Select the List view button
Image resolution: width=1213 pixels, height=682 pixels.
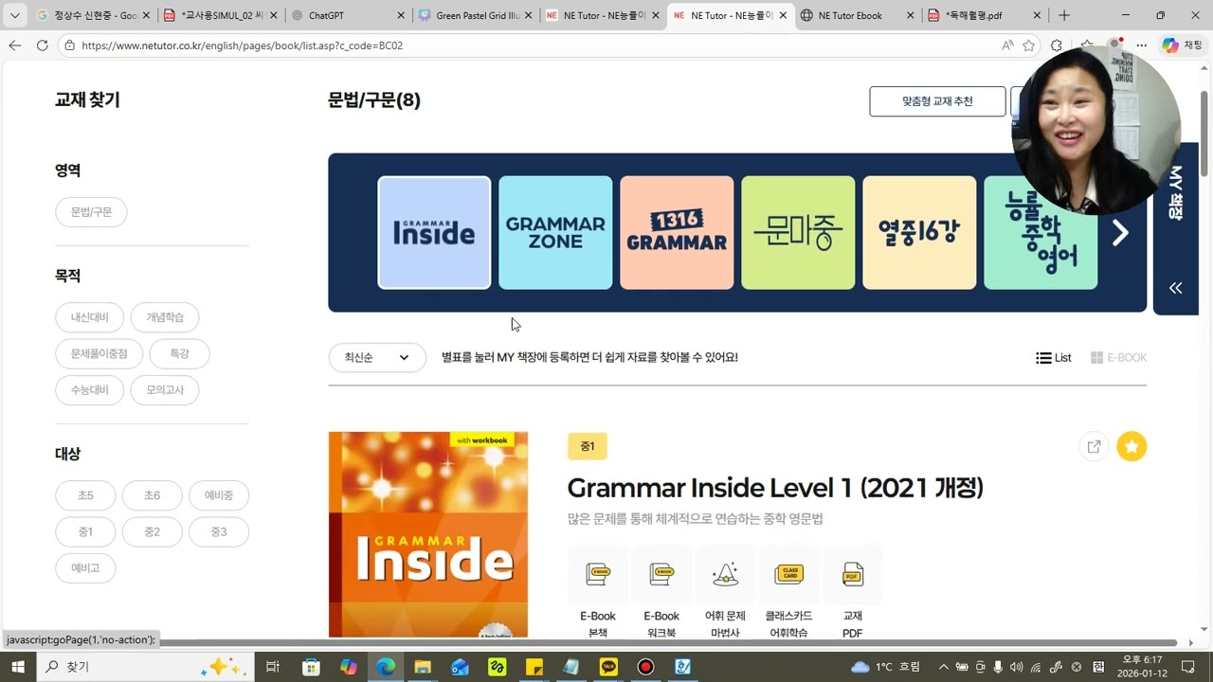click(x=1054, y=358)
